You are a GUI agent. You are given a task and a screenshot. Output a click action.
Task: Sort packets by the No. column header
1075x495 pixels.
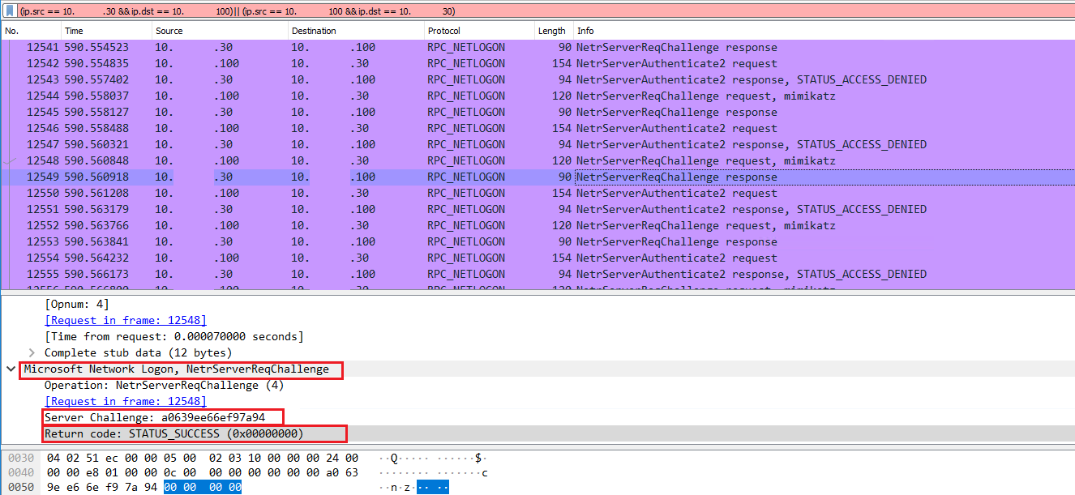point(31,31)
